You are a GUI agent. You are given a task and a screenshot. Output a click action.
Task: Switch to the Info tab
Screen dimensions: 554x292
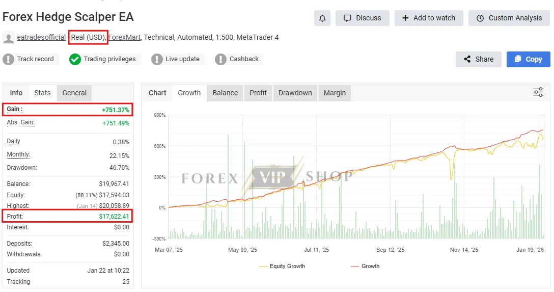[16, 93]
